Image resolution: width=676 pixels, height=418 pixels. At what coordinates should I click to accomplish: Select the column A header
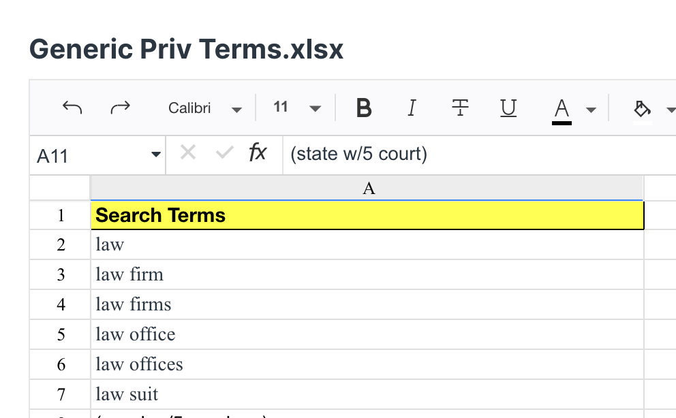pos(367,188)
